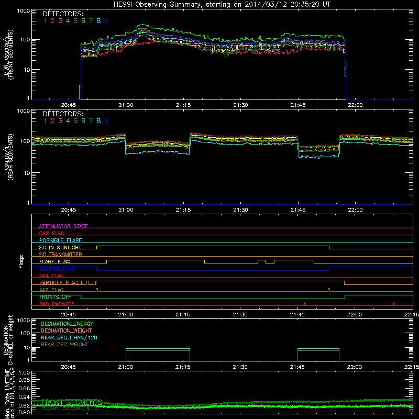419x419 pixels.
Task: Click the 21:00 tick label under rear segments panel
Action: point(126,210)
